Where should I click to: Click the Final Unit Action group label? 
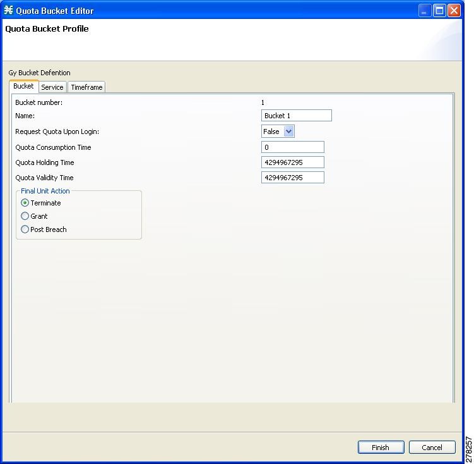click(45, 191)
